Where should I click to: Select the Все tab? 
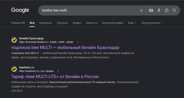point(32,23)
